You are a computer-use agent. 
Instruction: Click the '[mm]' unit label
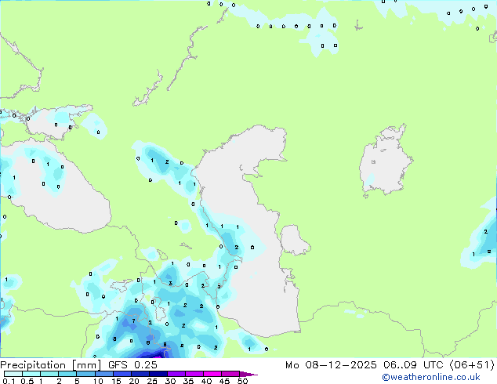tap(87, 365)
